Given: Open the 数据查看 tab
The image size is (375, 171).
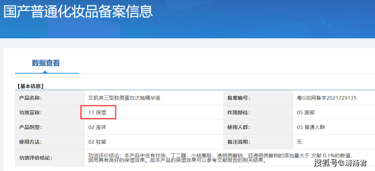Looking at the screenshot, I should 46,63.
